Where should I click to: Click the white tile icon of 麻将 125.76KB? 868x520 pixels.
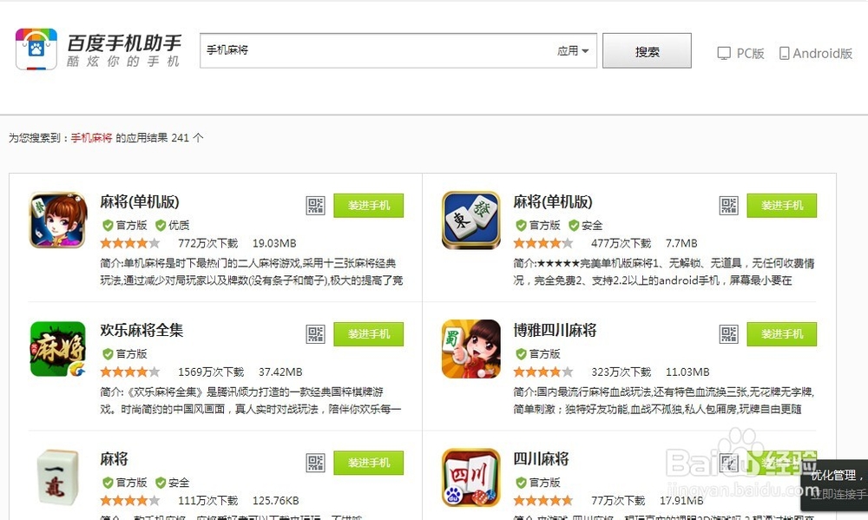click(x=58, y=477)
